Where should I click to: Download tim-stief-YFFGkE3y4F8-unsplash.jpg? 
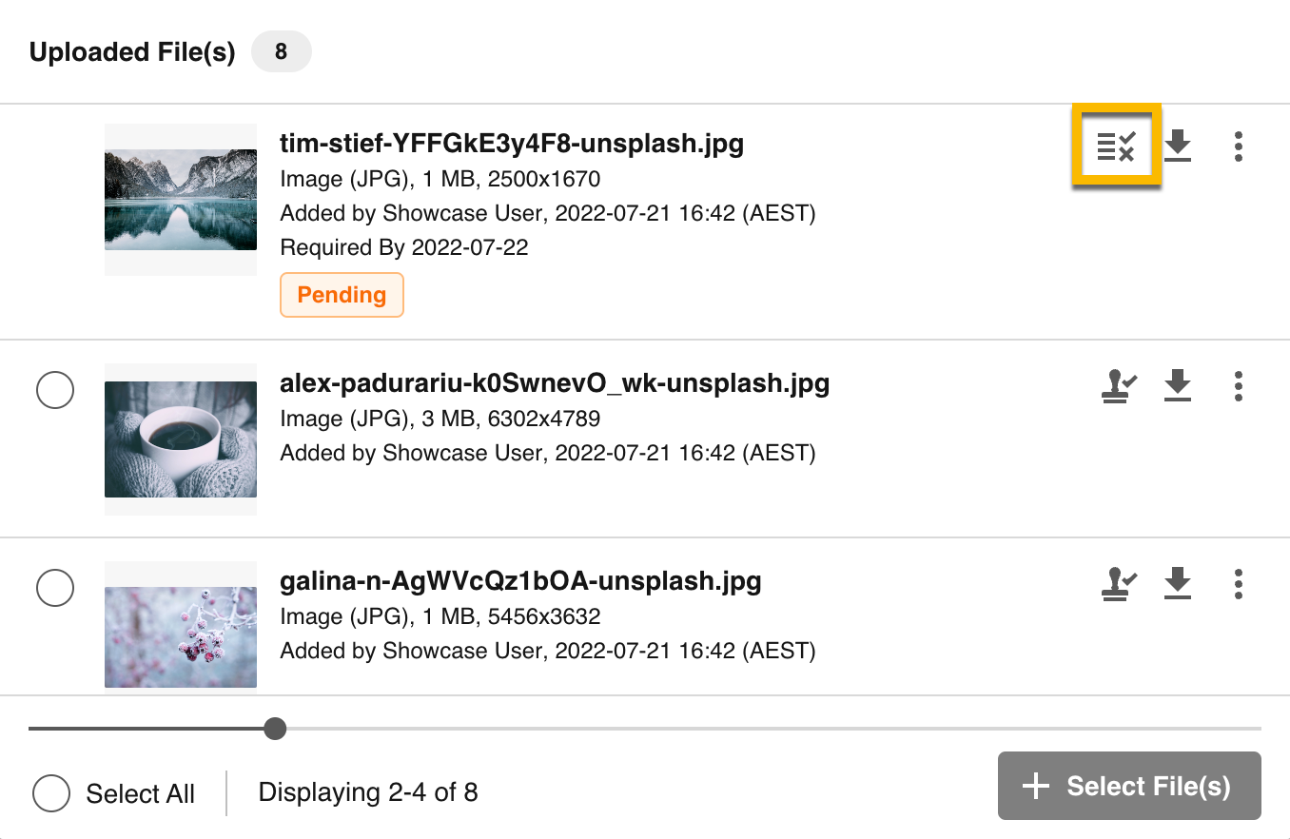[x=1178, y=146]
